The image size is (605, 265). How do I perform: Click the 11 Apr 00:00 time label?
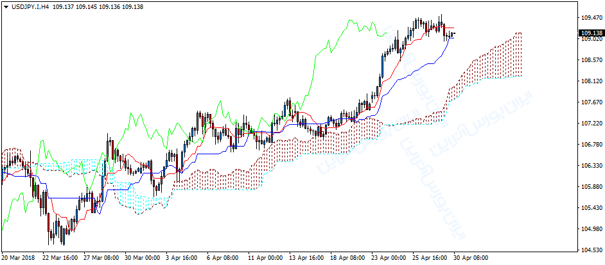[265, 258]
